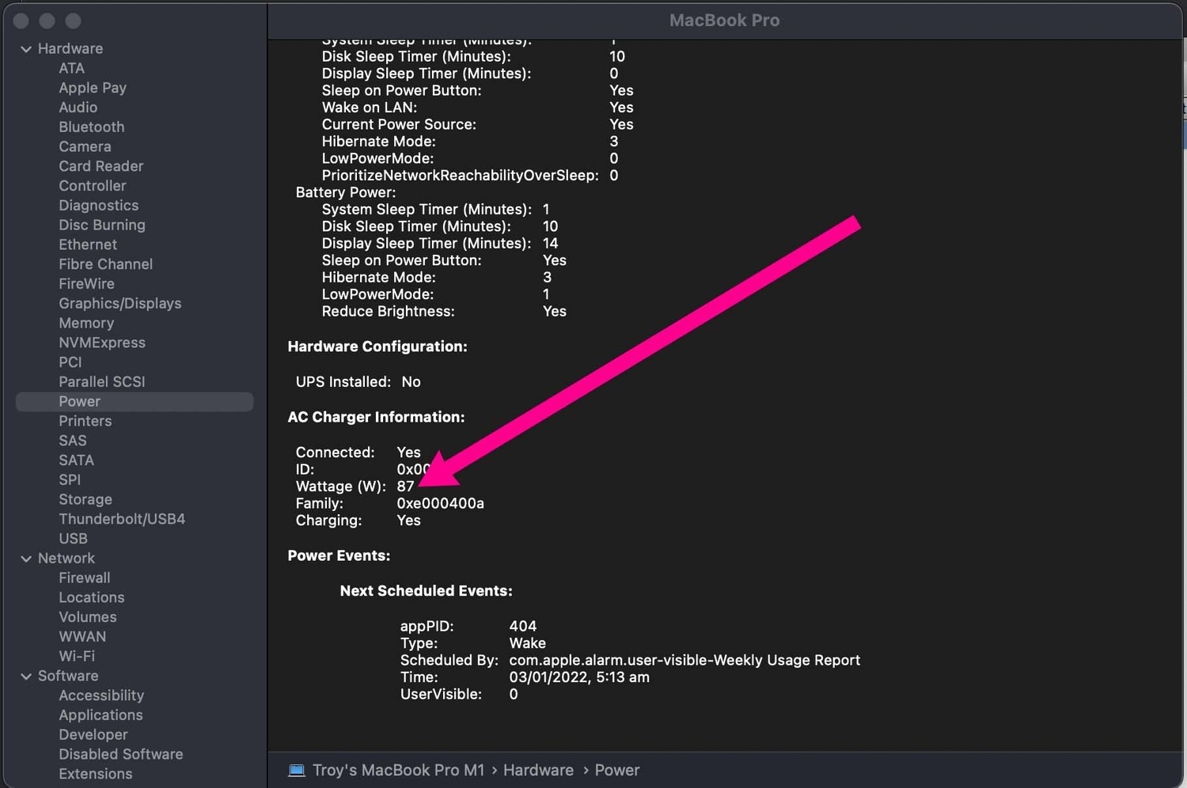
Task: Select SAS in the sidebar
Action: tap(72, 441)
